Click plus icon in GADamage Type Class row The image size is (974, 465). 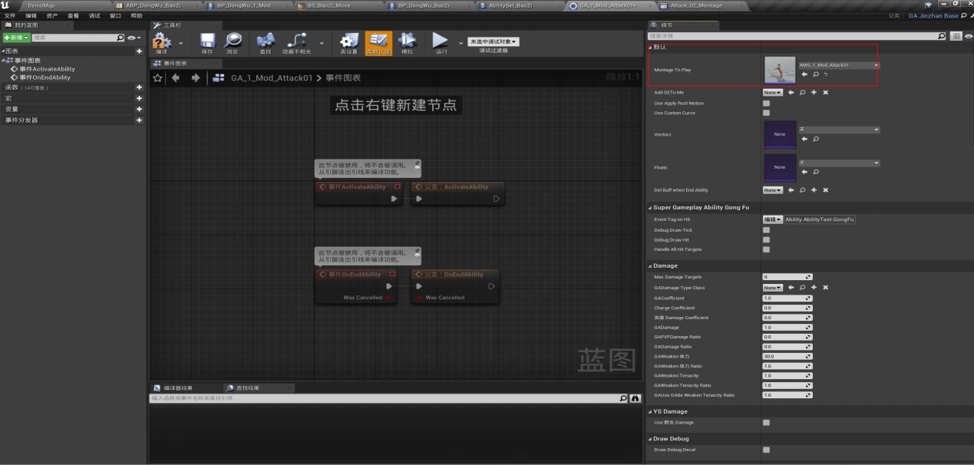point(814,288)
